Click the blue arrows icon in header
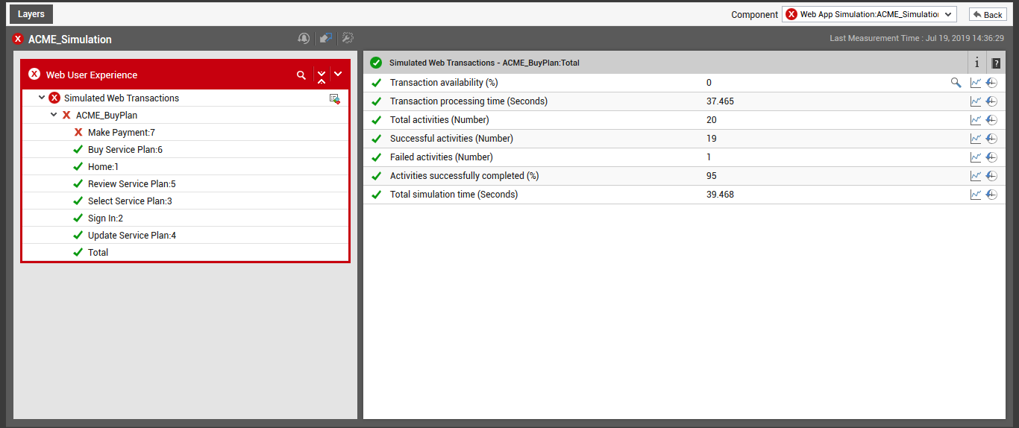The width and height of the screenshot is (1019, 428). click(x=326, y=38)
